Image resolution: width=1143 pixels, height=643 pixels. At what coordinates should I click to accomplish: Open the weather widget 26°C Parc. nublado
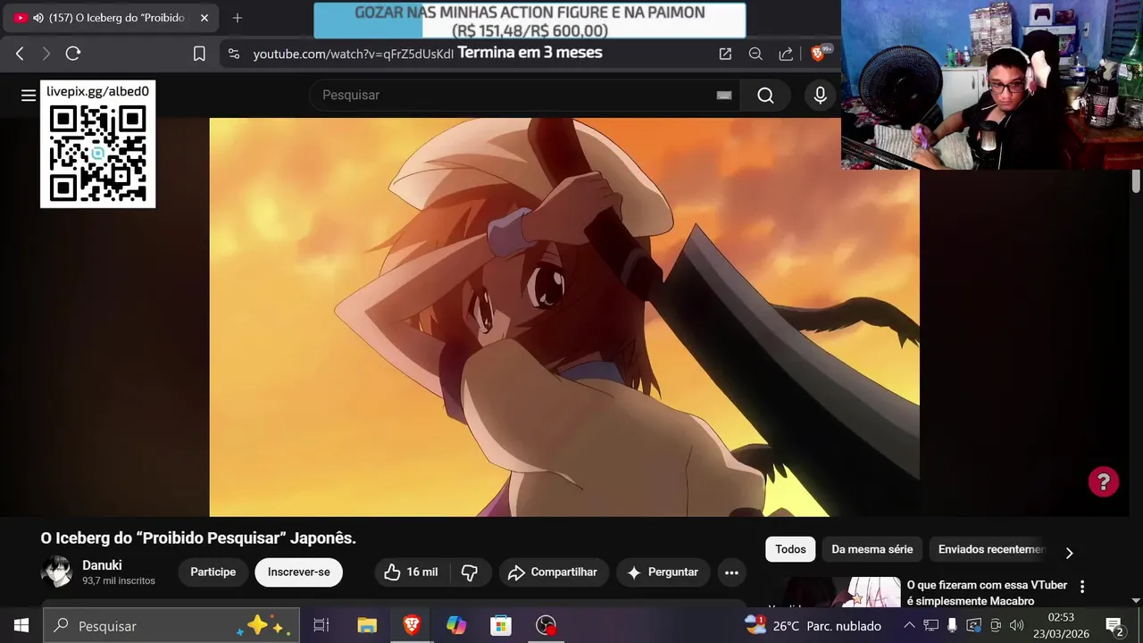coord(813,625)
